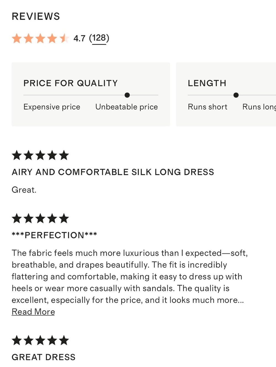Click star rating above the Perfection review
The image size is (276, 367).
(x=40, y=218)
